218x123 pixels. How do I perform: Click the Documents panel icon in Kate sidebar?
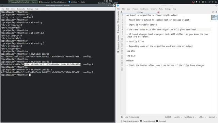[118, 22]
